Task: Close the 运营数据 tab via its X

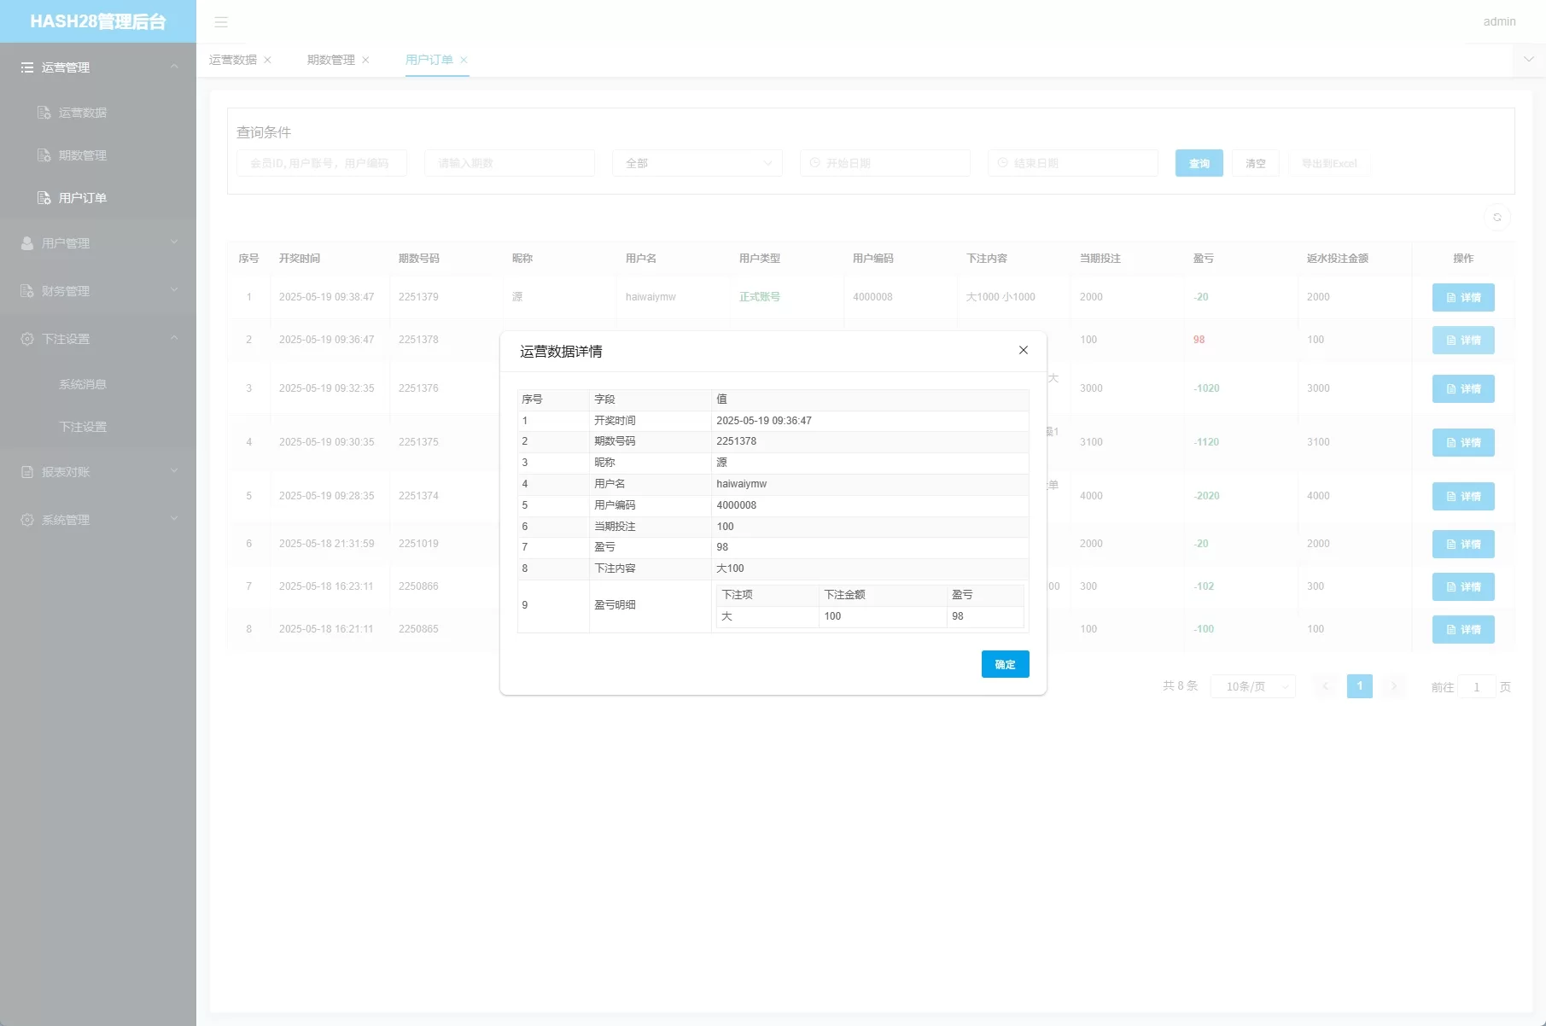Action: pyautogui.click(x=268, y=60)
